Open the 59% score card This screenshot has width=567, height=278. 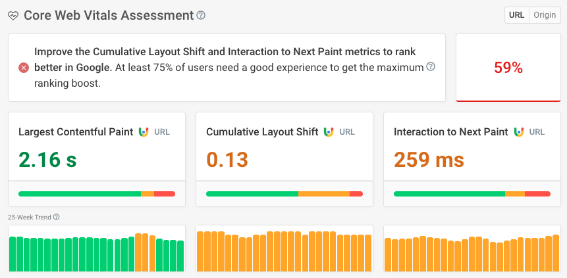(508, 68)
